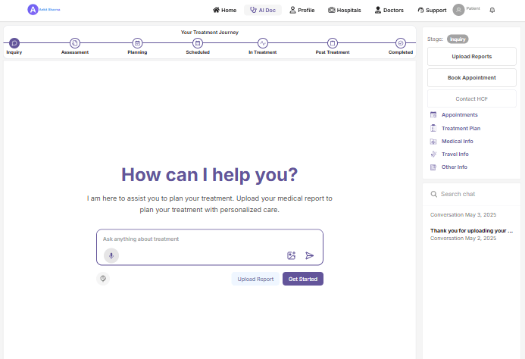Click the purple A logo icon

(x=33, y=10)
